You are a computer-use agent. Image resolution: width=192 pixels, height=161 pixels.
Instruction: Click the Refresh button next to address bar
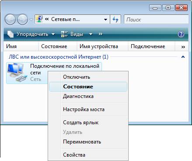(x=115, y=19)
